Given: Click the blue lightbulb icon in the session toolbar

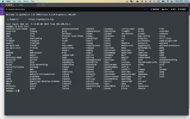Looking at the screenshot, I should pyautogui.click(x=145, y=9).
